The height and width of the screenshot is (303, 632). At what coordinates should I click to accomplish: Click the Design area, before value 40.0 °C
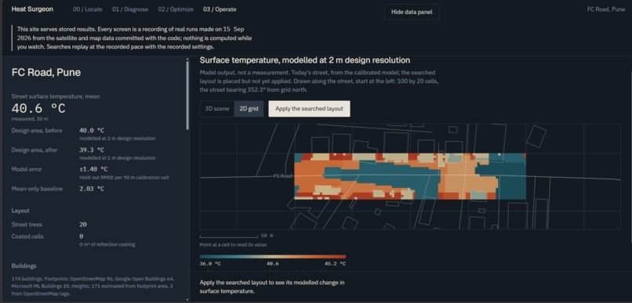point(92,131)
